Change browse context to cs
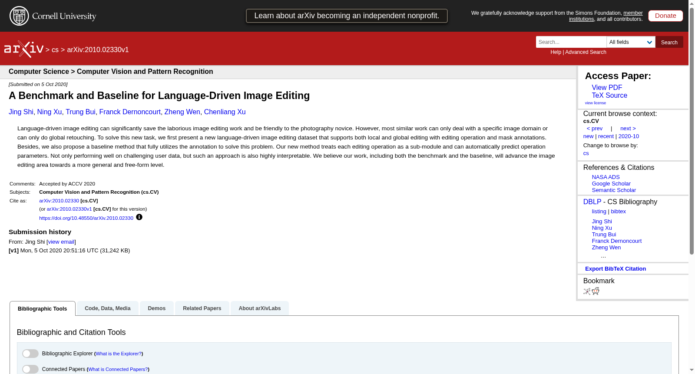Image resolution: width=695 pixels, height=374 pixels. tap(586, 153)
